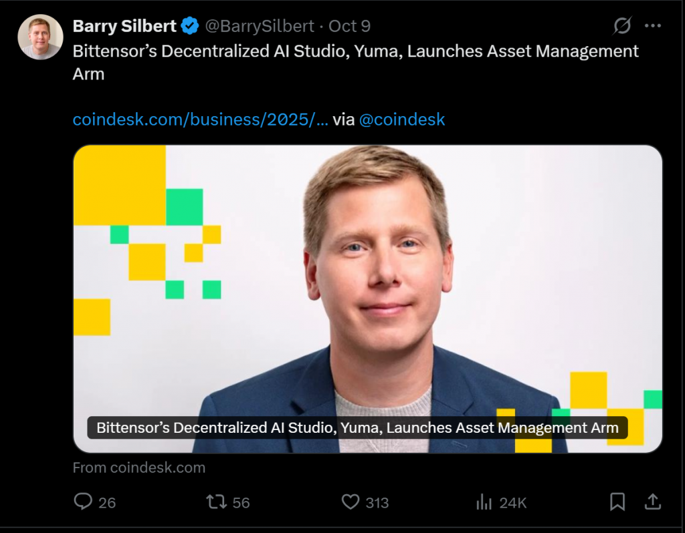685x533 pixels.
Task: Click the 'From coindesk.com' source label
Action: pyautogui.click(x=139, y=468)
